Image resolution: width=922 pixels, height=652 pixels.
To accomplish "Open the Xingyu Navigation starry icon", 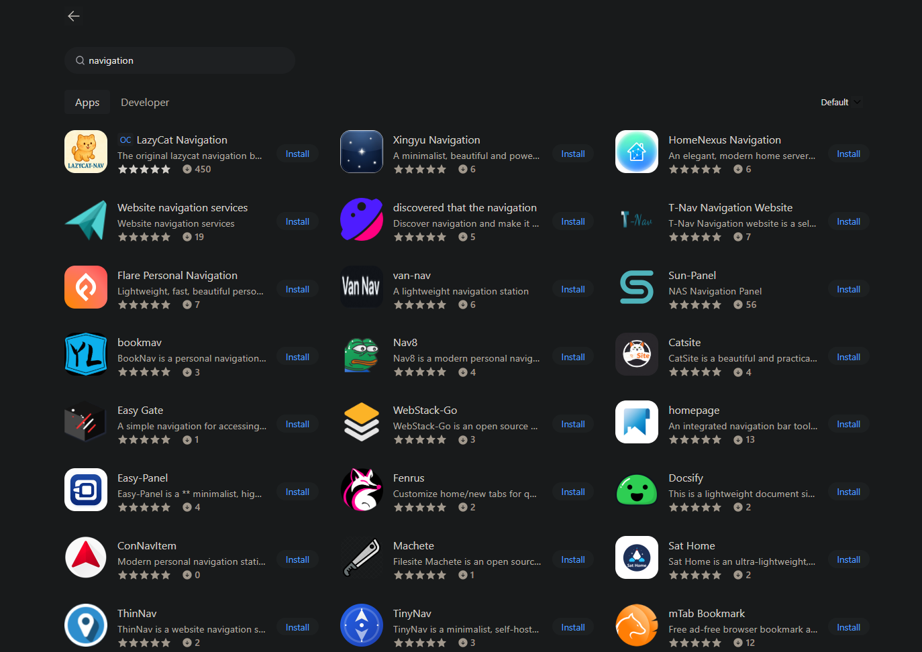I will coord(362,152).
